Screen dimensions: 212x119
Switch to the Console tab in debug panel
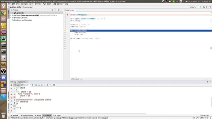click(x=26, y=85)
